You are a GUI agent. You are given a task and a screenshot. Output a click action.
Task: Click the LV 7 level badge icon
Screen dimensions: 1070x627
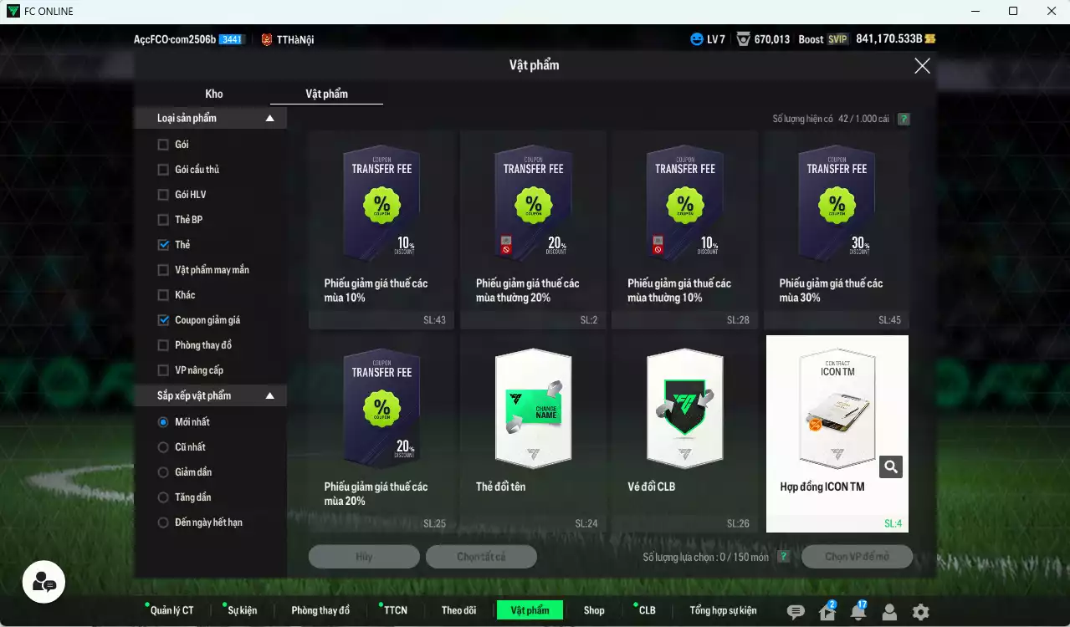697,39
